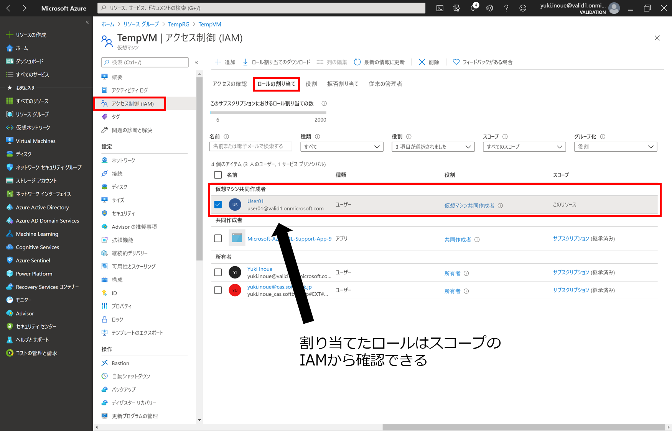The height and width of the screenshot is (431, 672).
Task: Open Recovery Services コンテナー in sidebar
Action: pos(47,287)
